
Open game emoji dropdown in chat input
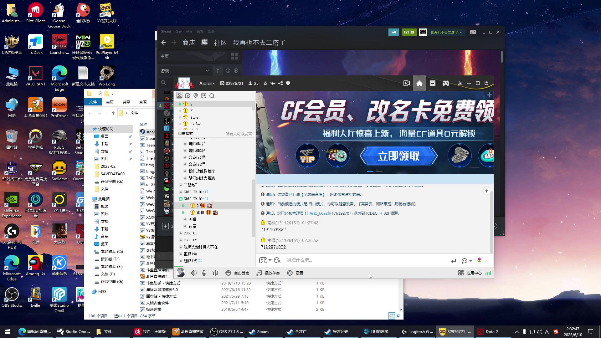tap(265, 260)
